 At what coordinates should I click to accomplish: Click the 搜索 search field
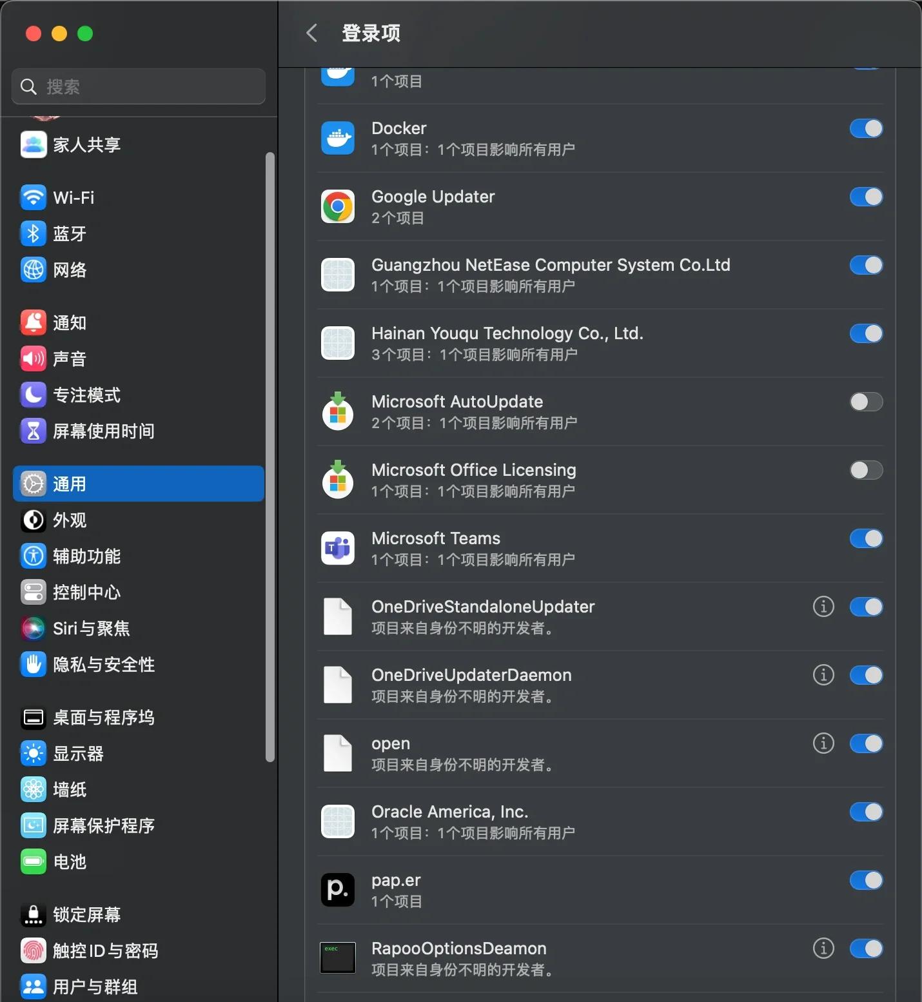point(139,86)
